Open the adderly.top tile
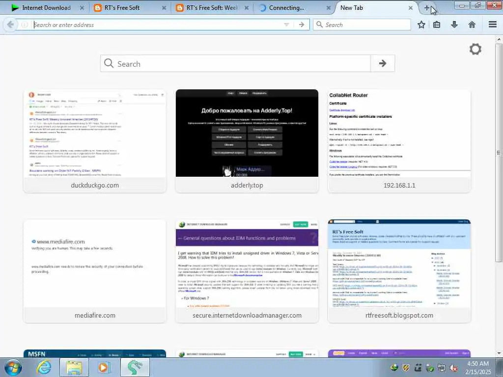503x377 pixels. pyautogui.click(x=247, y=141)
